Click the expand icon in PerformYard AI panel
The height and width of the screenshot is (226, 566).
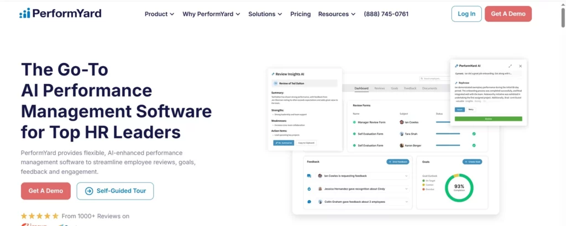[x=510, y=66]
